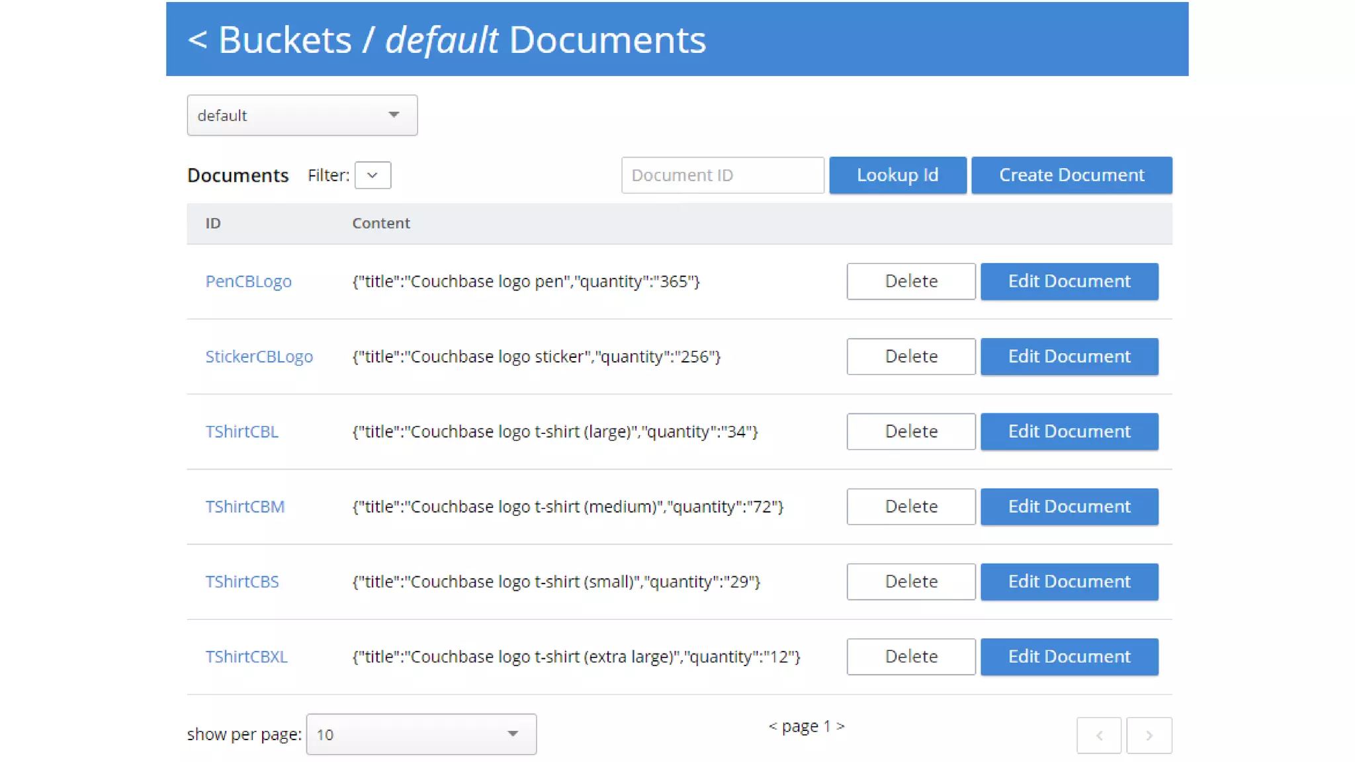Edit the StickerCBLogo document

[1069, 357]
